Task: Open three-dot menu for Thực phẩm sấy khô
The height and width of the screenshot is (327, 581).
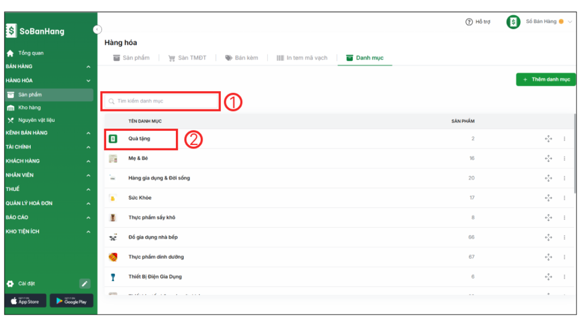Action: [564, 218]
